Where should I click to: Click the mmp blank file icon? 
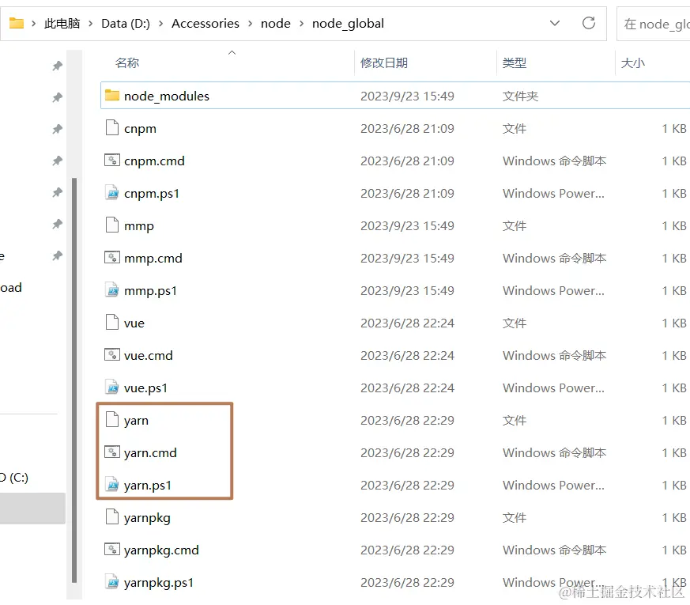(112, 225)
